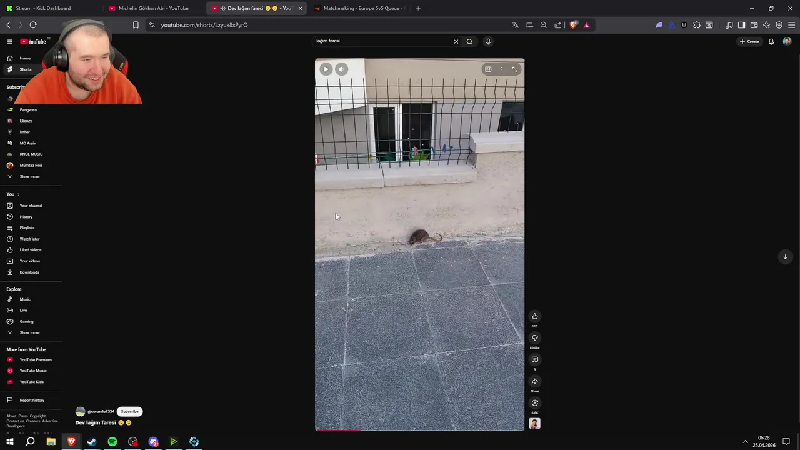Open Steam from the taskbar

(92, 442)
